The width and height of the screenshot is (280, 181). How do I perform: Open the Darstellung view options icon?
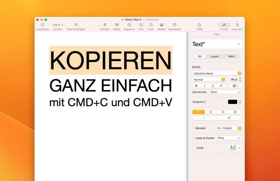click(43, 25)
